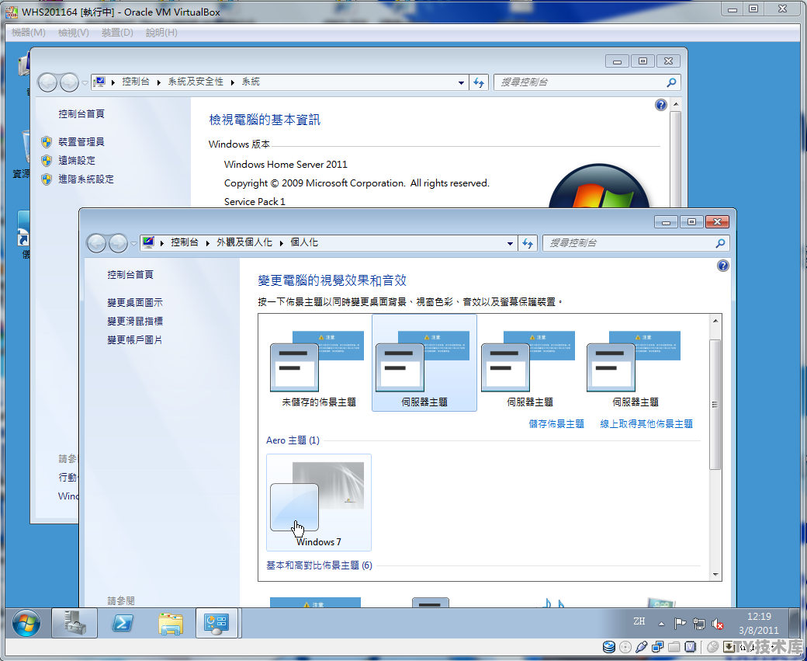This screenshot has width=807, height=661.
Task: Refresh the Personalization window address bar
Action: pos(528,243)
